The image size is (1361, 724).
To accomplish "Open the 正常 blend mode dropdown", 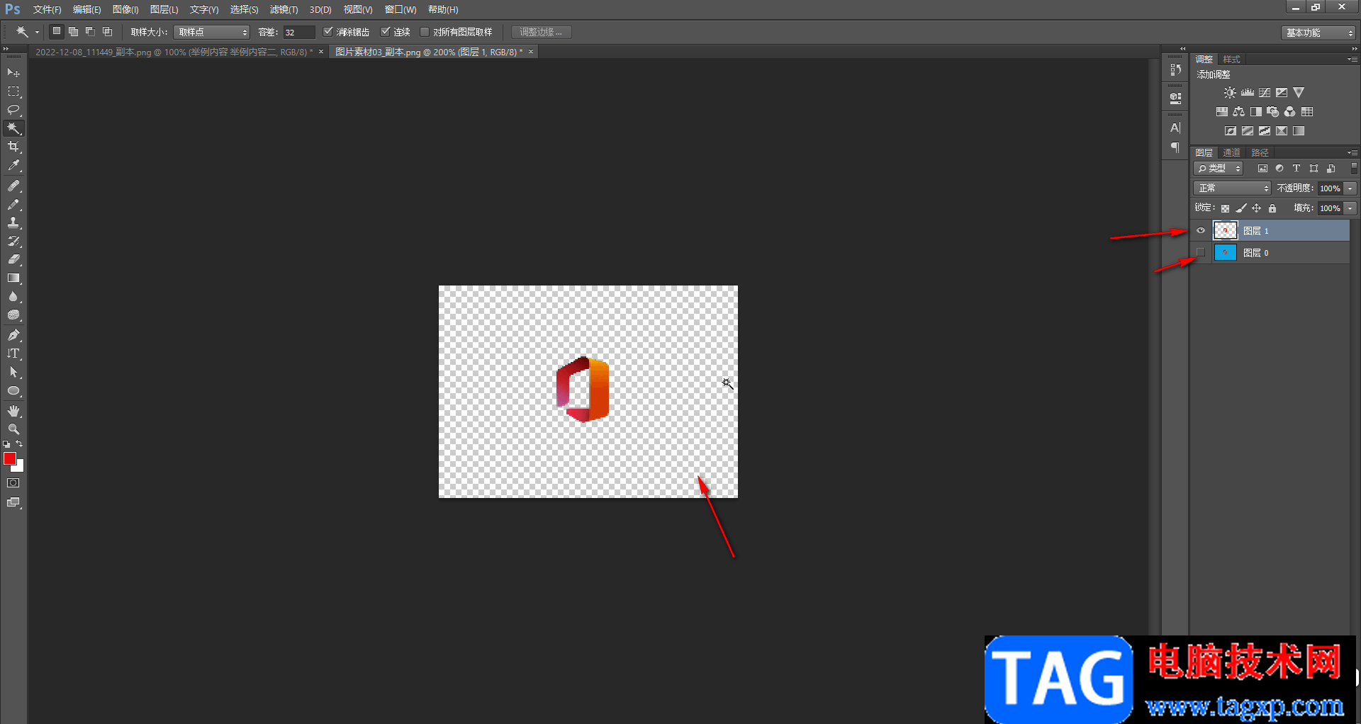I will tap(1233, 188).
